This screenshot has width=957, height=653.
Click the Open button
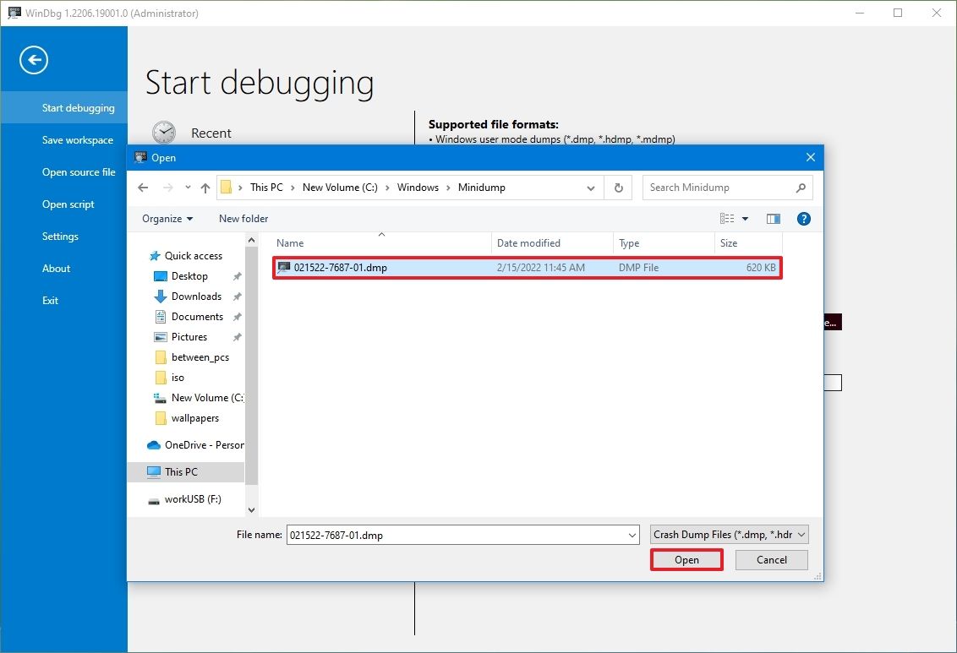pyautogui.click(x=686, y=559)
